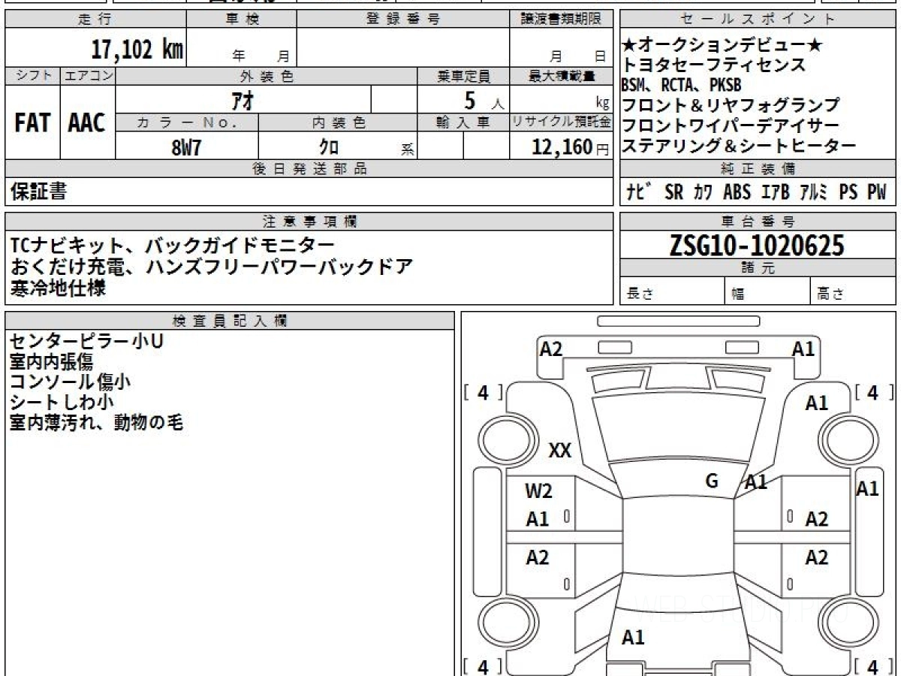This screenshot has width=901, height=676.
Task: Click inspector note コンソール傷小
Action: 70,382
